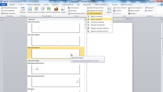This screenshot has width=163, height=92.
Task: Insert WordArt text
Action: [x=117, y=11]
